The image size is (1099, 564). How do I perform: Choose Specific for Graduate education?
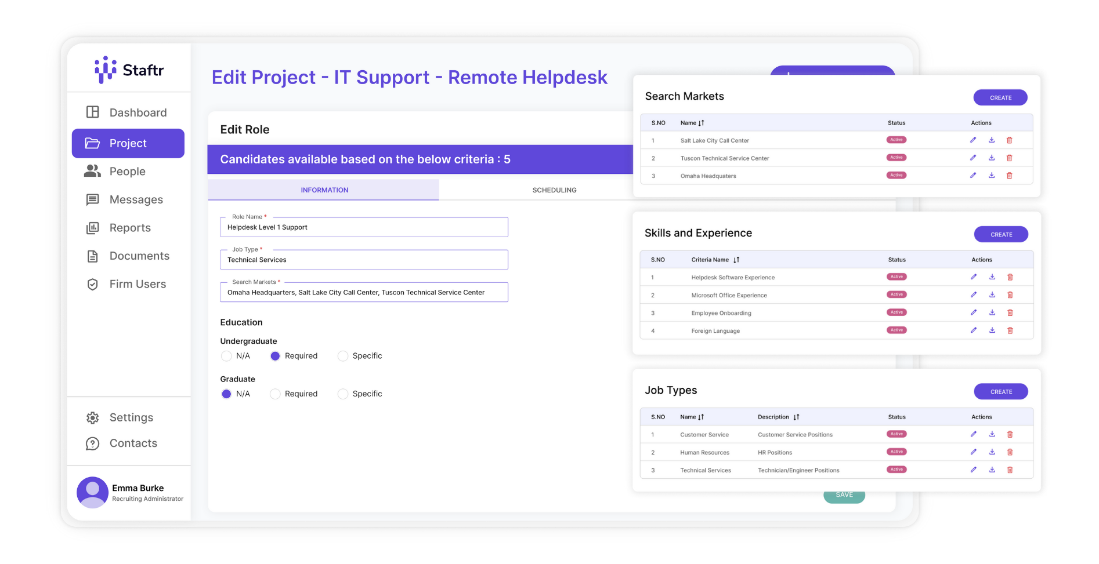(343, 394)
